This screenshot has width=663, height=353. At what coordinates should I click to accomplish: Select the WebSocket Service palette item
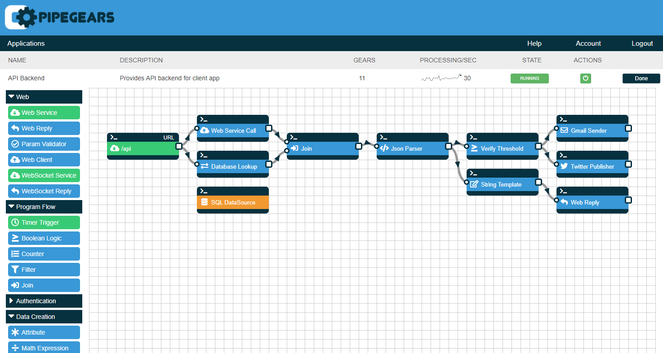pyautogui.click(x=44, y=175)
